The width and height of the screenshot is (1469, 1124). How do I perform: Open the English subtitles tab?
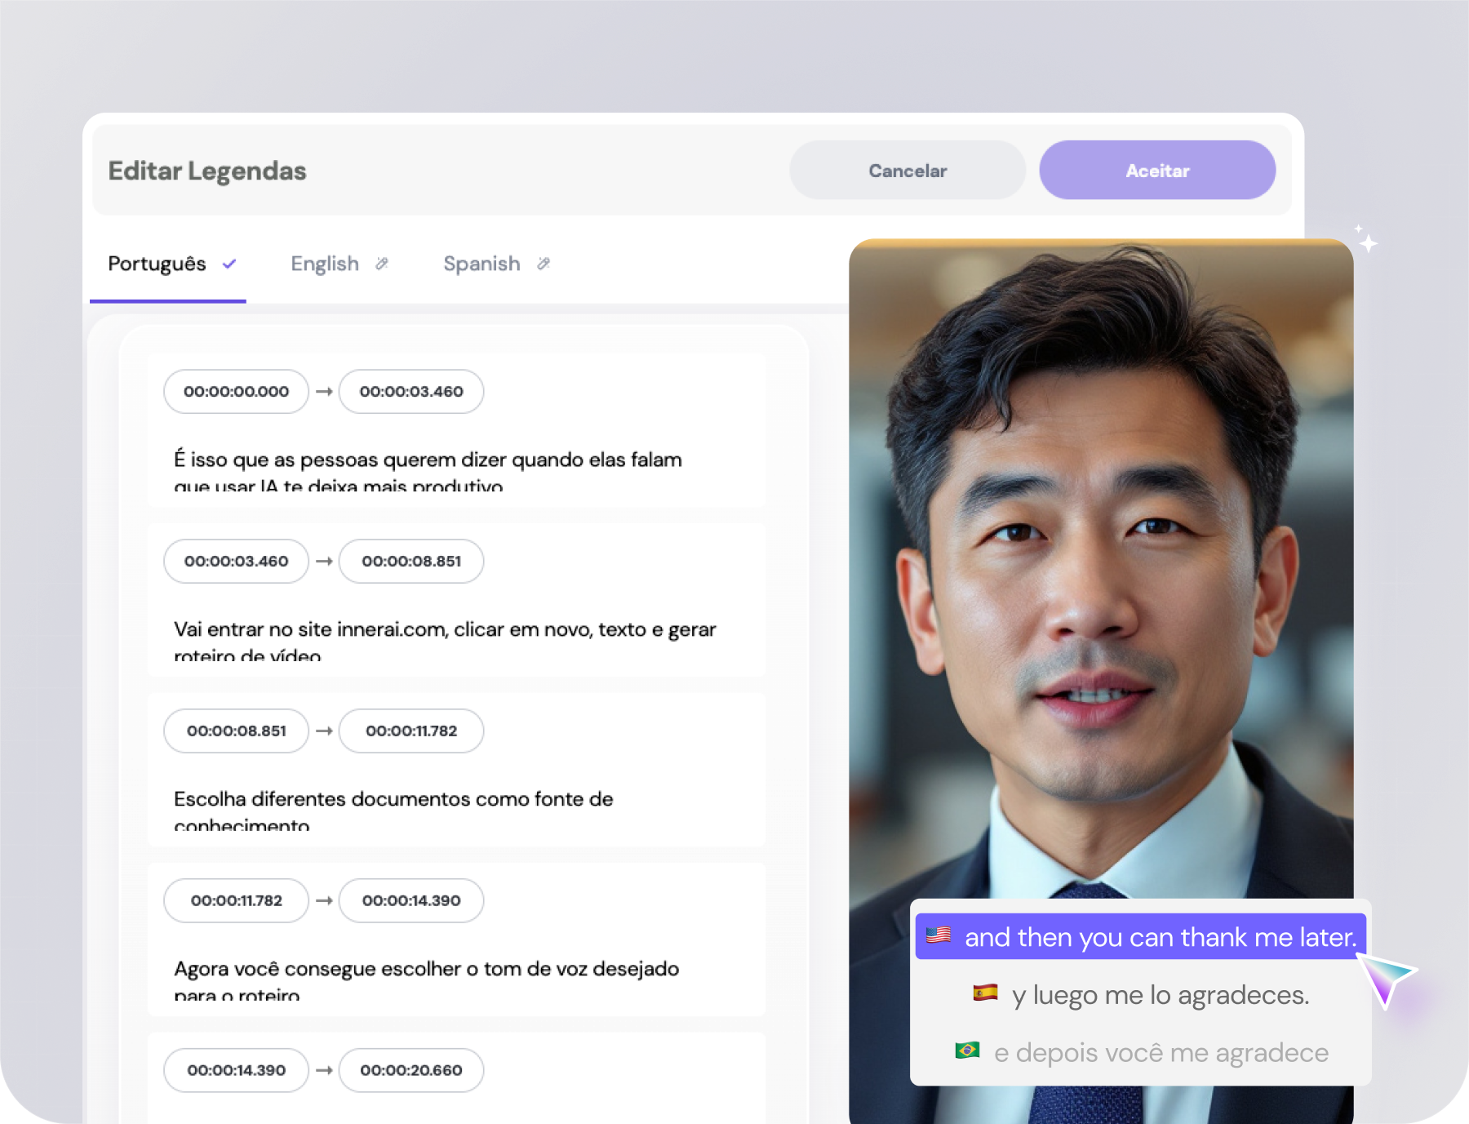(x=339, y=264)
